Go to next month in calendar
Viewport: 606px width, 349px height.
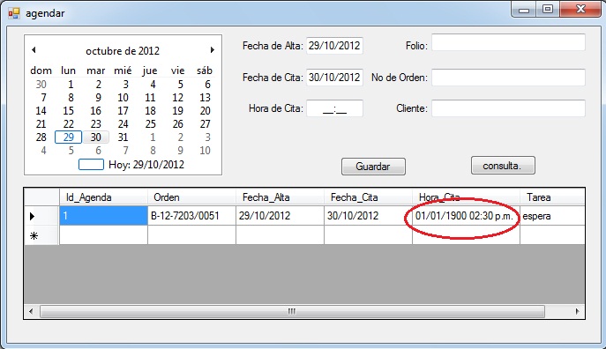[213, 50]
